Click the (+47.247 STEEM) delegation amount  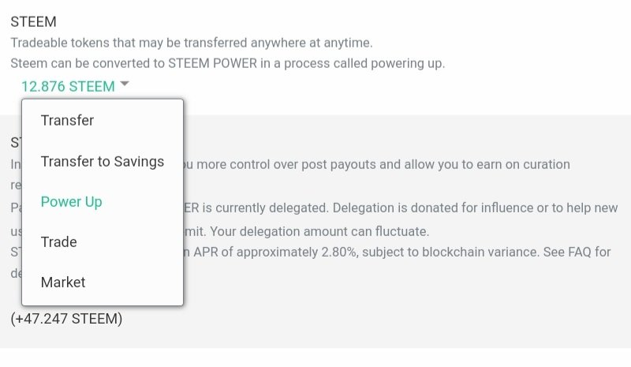67,319
